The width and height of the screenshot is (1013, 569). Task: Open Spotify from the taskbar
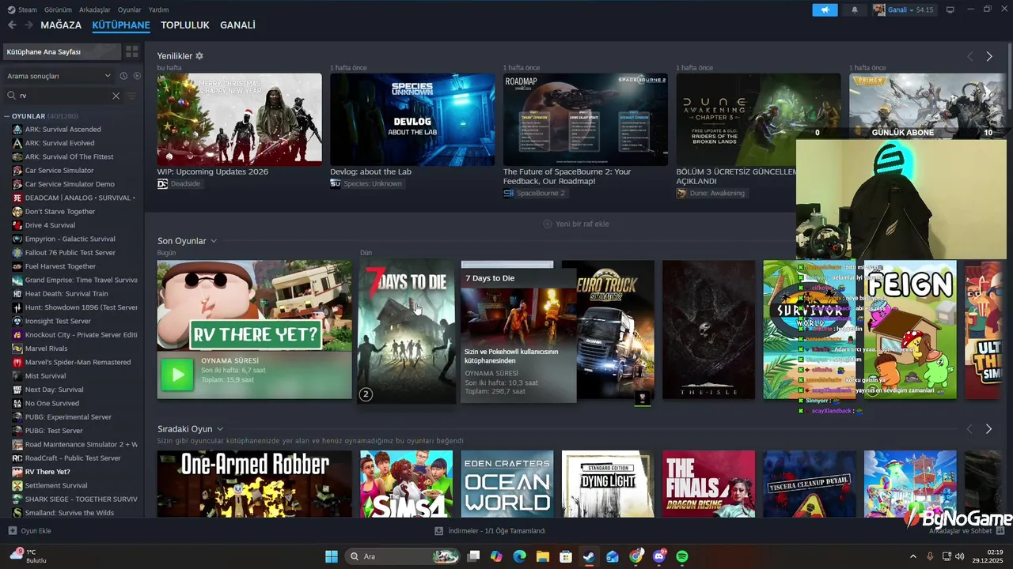682,556
